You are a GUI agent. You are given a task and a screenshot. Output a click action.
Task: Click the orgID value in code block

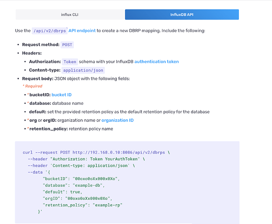(x=88, y=198)
